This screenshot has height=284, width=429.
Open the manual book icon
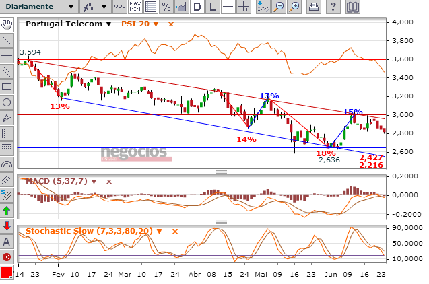[x=353, y=7]
